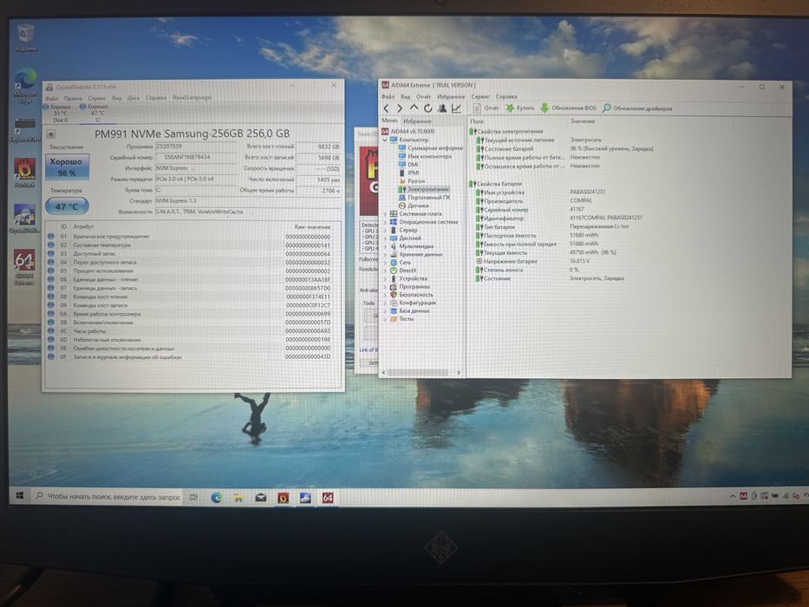Viewport: 809px width, 607px height.
Task: Click the Хорошо 98 % health button
Action: (x=67, y=167)
